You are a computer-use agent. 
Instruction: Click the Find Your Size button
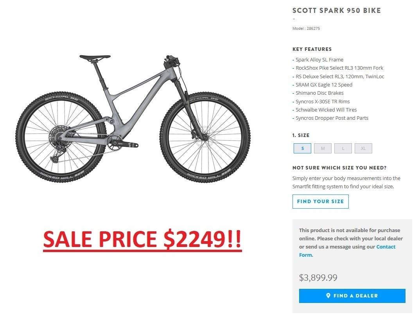pyautogui.click(x=320, y=202)
